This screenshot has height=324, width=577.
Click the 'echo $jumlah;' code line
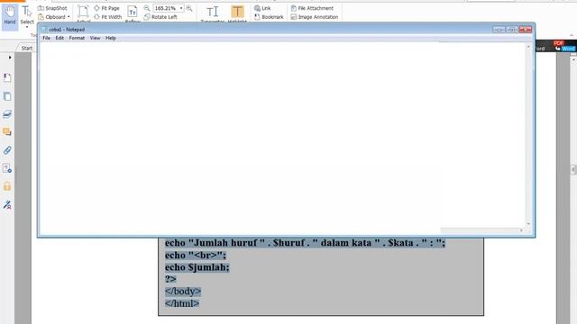pos(197,267)
